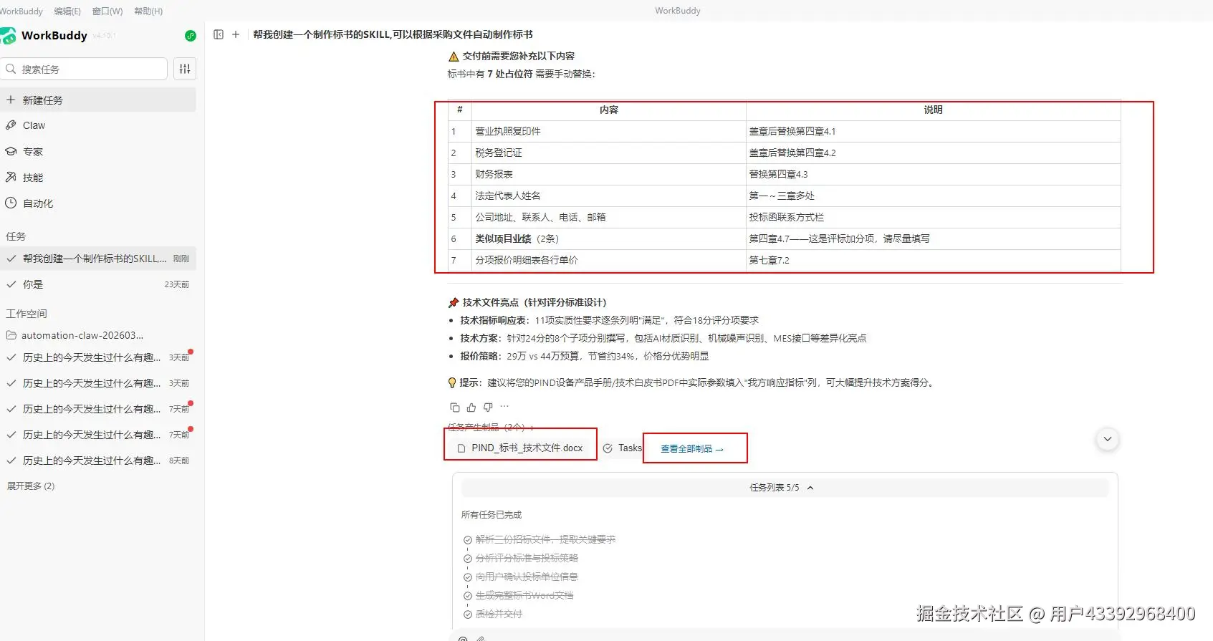Screen dimensions: 1213x641
Task: Collapse the sidebar with the panel toggle icon
Action: tap(219, 34)
